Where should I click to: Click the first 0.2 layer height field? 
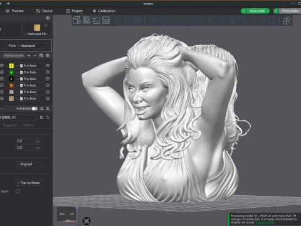29,141
